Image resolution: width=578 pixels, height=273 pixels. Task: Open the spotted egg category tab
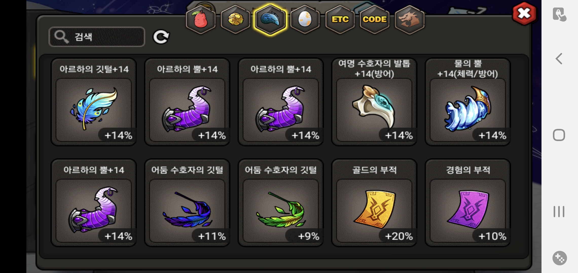point(305,19)
